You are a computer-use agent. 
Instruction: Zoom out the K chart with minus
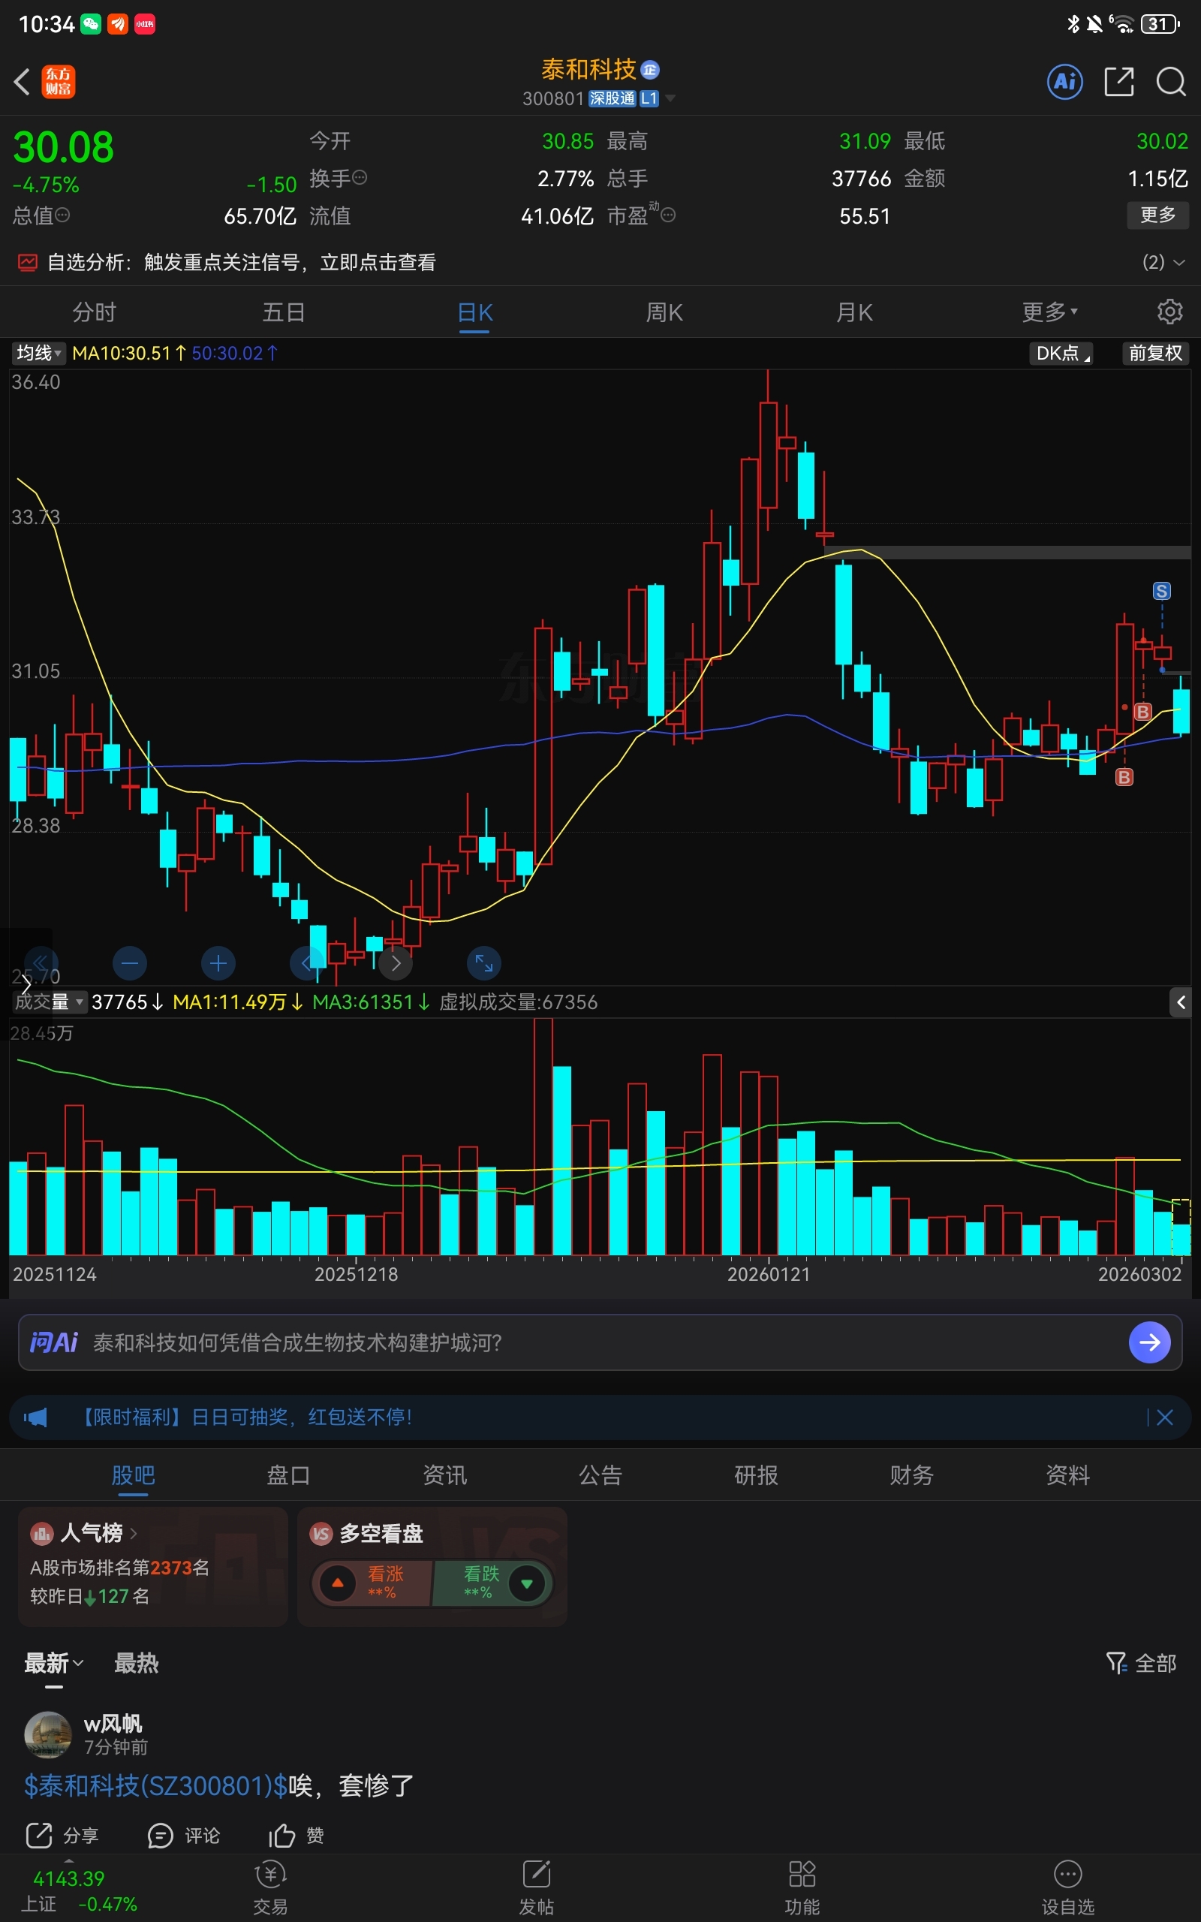(x=131, y=963)
